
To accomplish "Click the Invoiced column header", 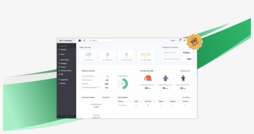I will [185, 101].
